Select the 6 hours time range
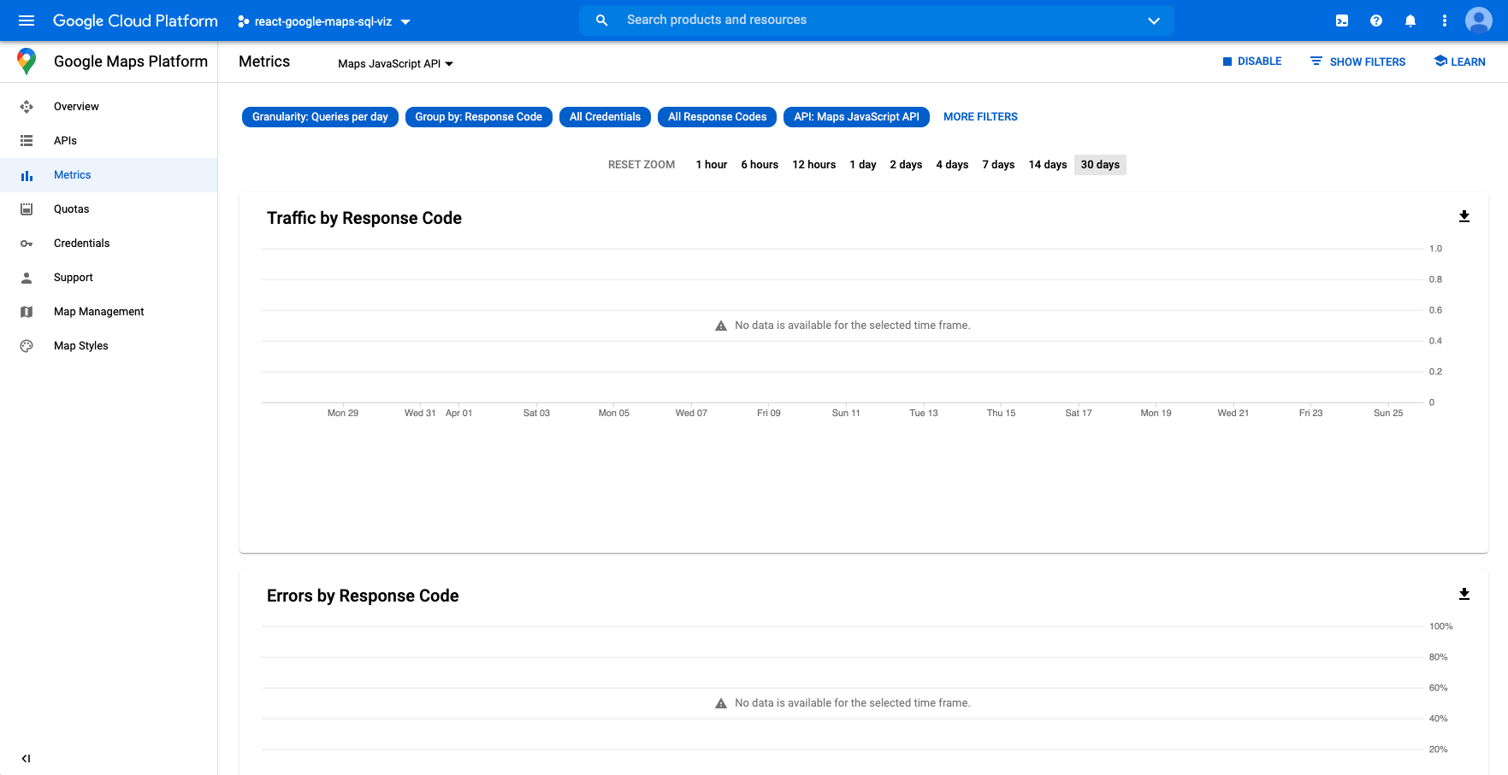 pyautogui.click(x=760, y=165)
